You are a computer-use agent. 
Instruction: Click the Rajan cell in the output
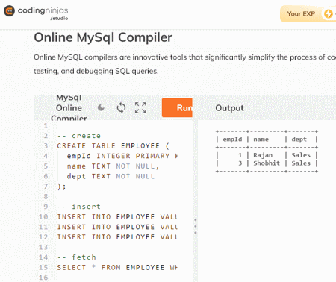(263, 155)
